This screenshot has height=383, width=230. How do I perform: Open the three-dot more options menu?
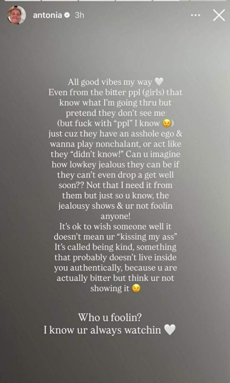pos(195,15)
